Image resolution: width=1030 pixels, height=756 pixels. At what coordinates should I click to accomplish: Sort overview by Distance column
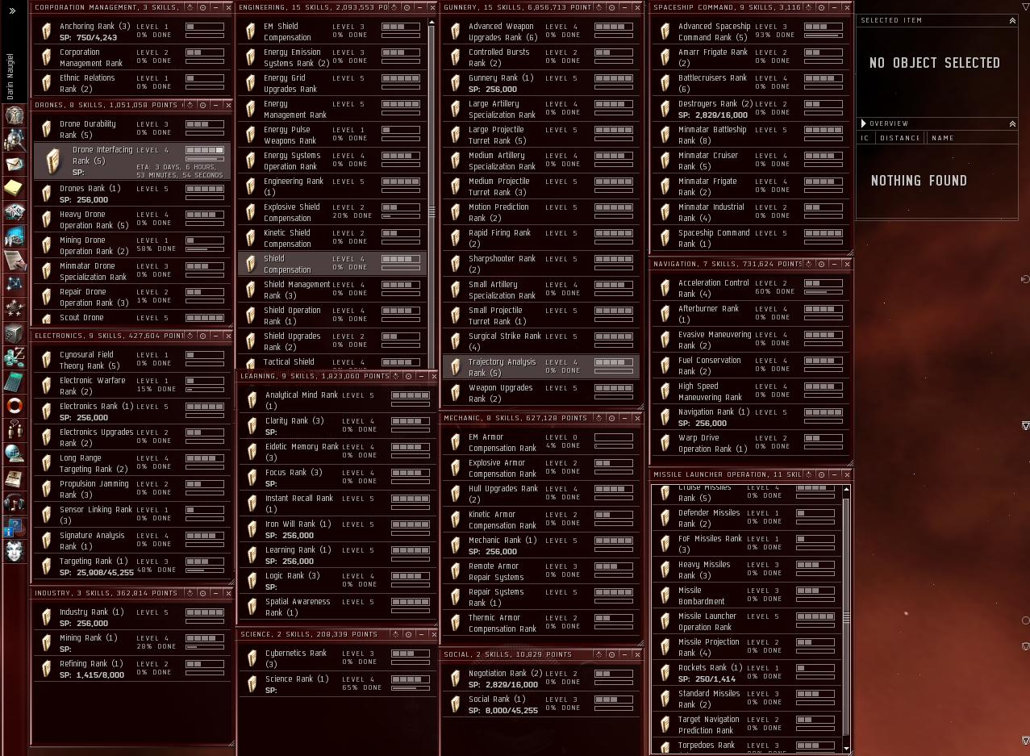point(900,138)
